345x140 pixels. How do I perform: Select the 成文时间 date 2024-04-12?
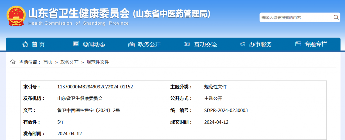tap(216, 122)
